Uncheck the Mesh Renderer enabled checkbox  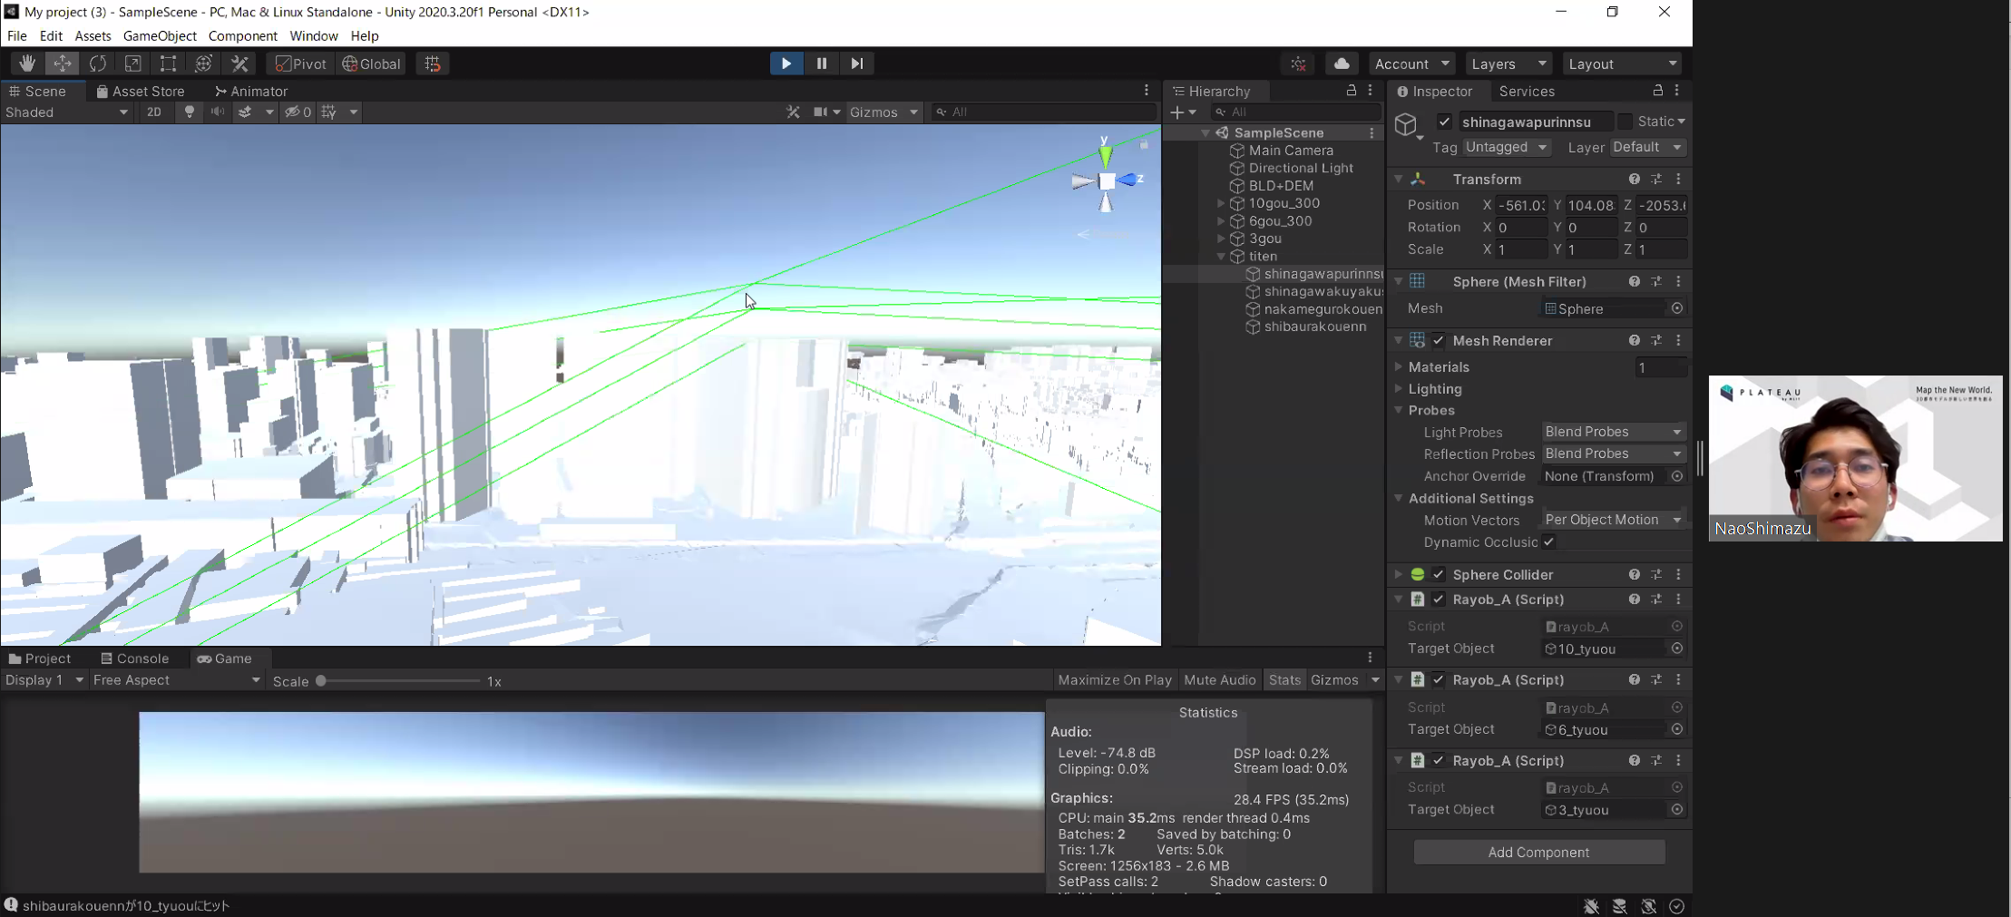click(x=1439, y=340)
